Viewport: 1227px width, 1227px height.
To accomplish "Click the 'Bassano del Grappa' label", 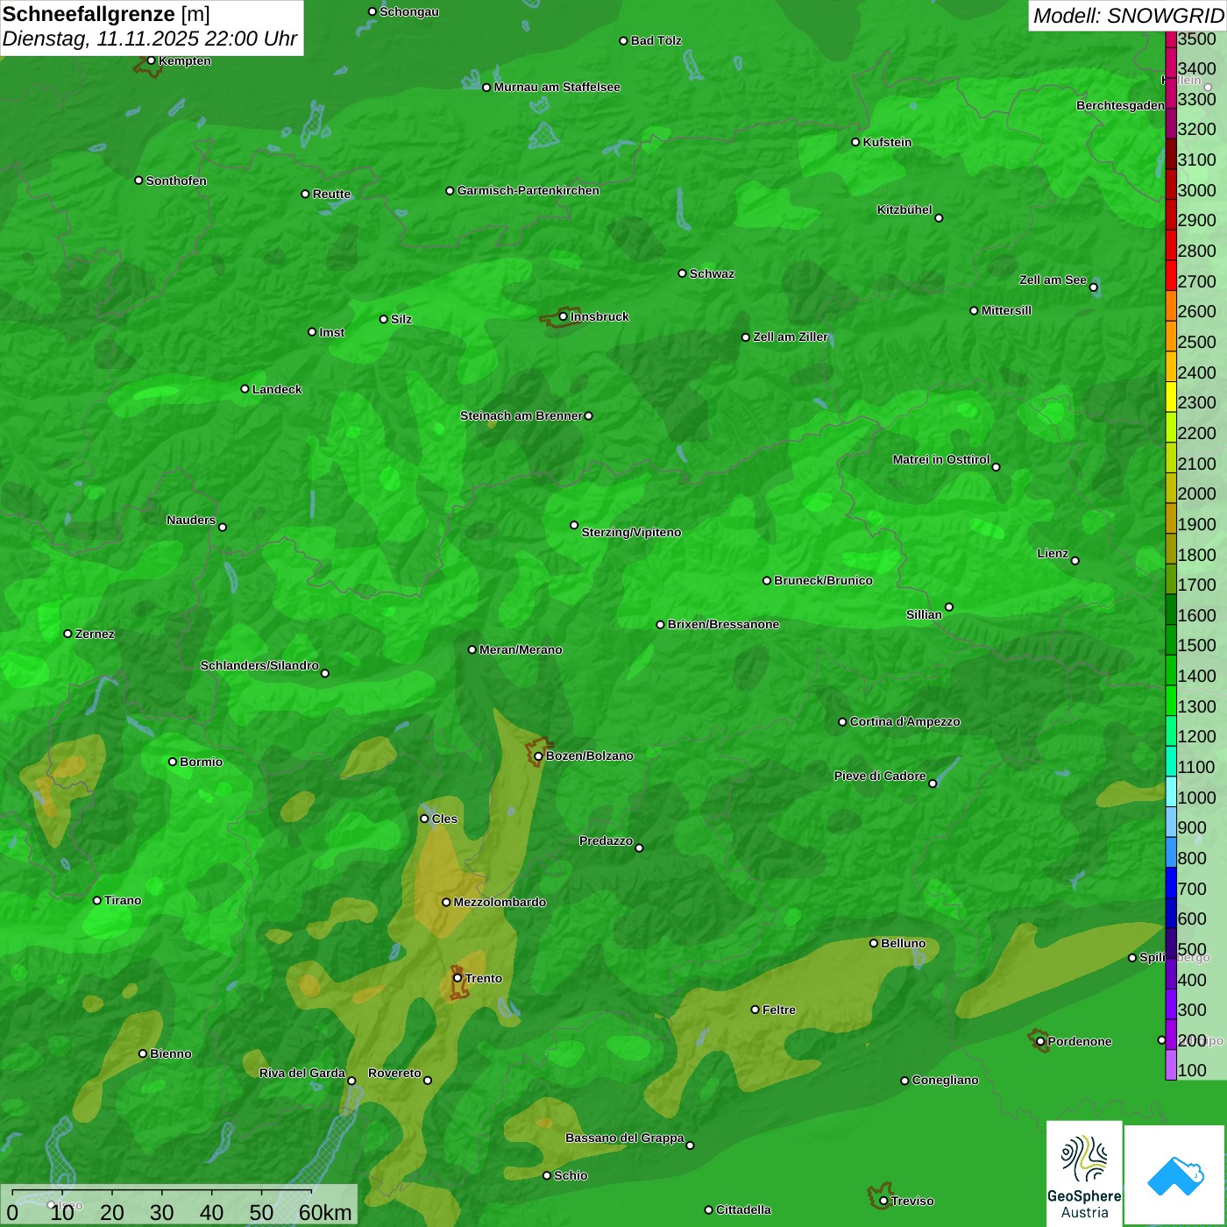I will tap(624, 1138).
